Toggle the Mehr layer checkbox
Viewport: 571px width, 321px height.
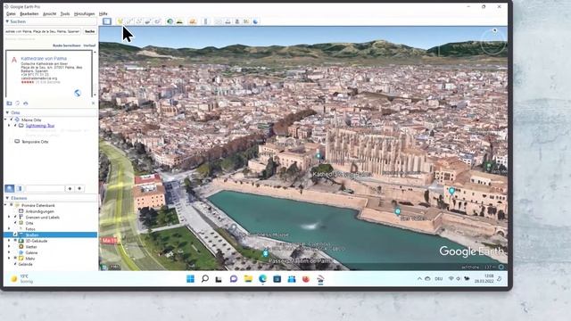[16, 259]
